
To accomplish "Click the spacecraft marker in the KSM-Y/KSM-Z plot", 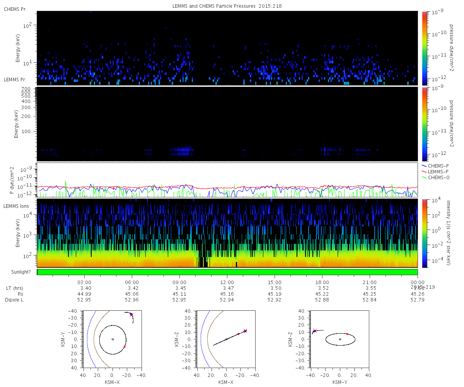I will [x=315, y=331].
